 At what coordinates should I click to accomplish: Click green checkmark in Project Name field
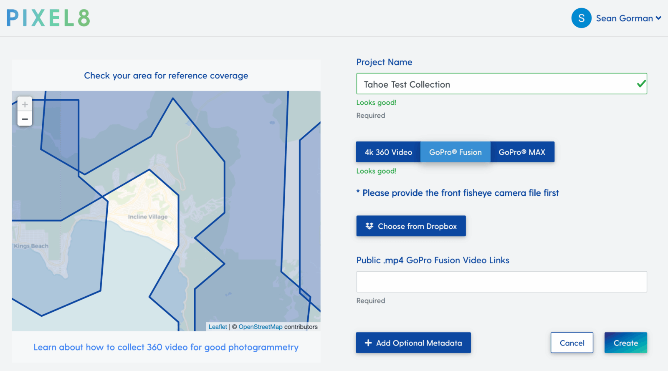click(641, 84)
